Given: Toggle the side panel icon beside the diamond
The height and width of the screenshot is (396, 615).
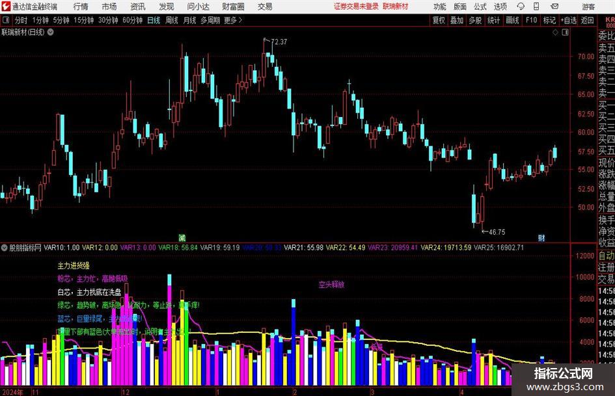Looking at the screenshot, I should point(565,33).
